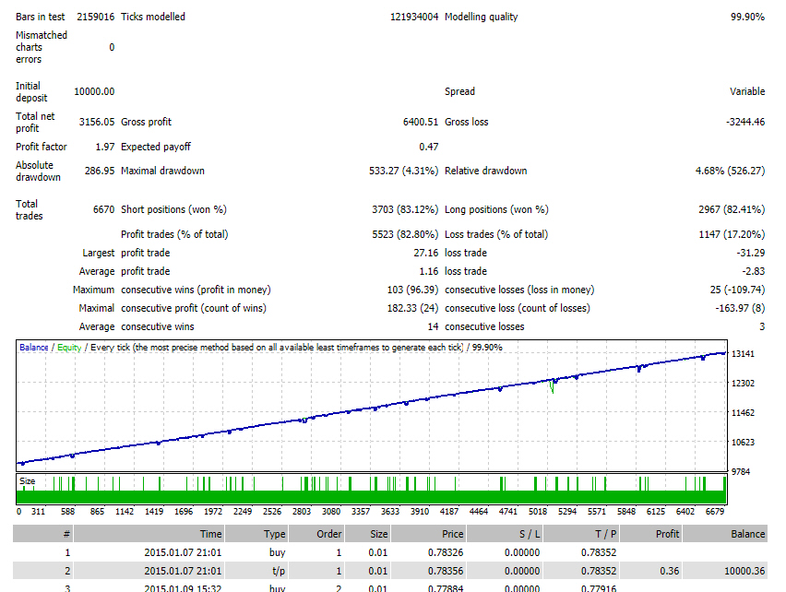Click consecutive losses value 25 (-109.74)
The width and height of the screenshot is (786, 592).
[737, 290]
